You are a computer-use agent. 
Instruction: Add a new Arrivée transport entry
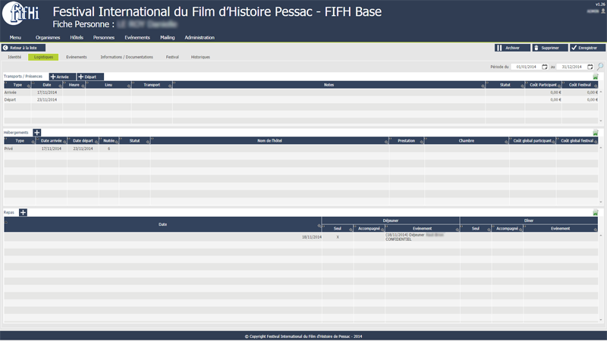(62, 77)
